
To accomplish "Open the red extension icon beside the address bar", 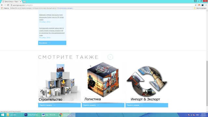I will pos(199,5).
